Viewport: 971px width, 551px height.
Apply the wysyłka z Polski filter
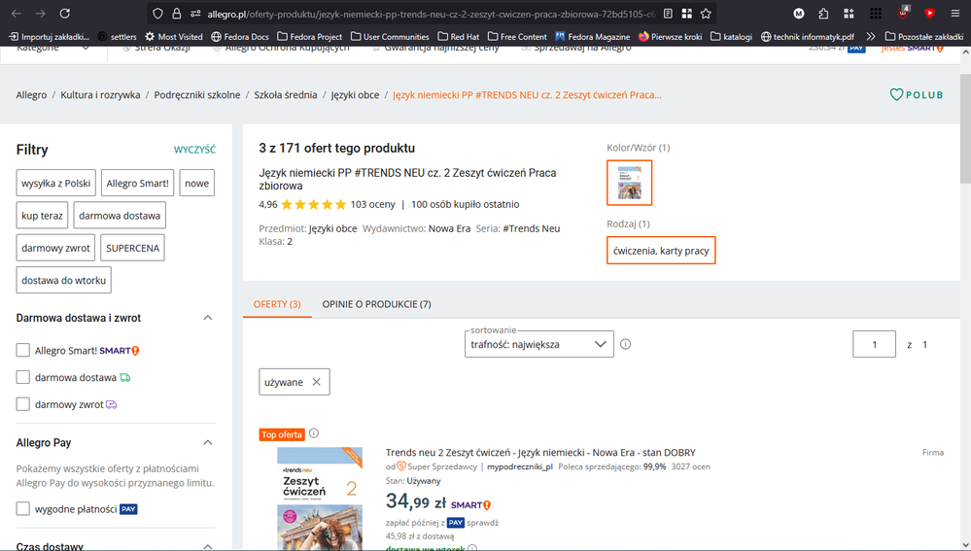(55, 183)
